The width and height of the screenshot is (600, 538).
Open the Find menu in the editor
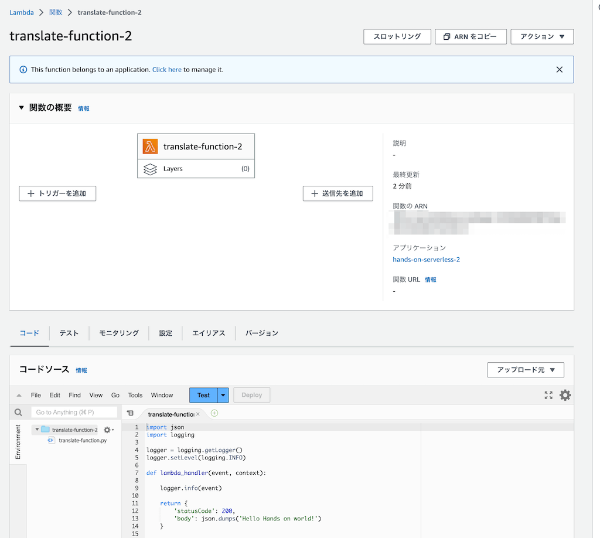(x=74, y=395)
